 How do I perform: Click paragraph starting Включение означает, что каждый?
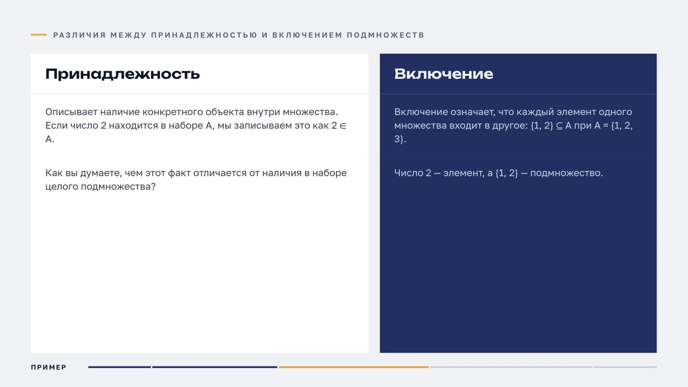point(513,125)
